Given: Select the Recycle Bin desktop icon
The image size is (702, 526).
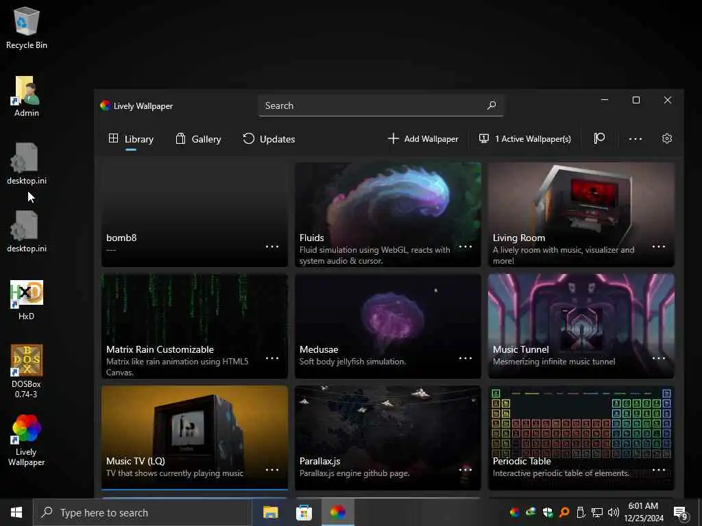Looking at the screenshot, I should point(27,27).
